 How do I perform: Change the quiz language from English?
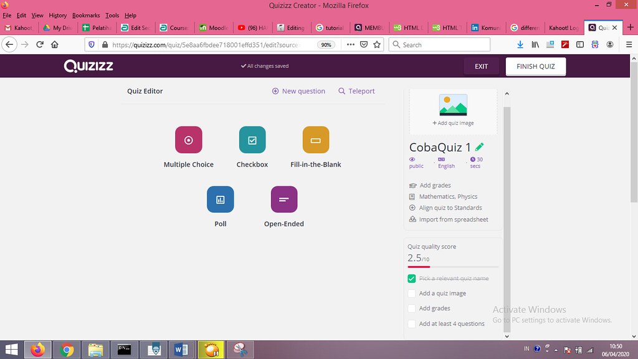pos(446,163)
